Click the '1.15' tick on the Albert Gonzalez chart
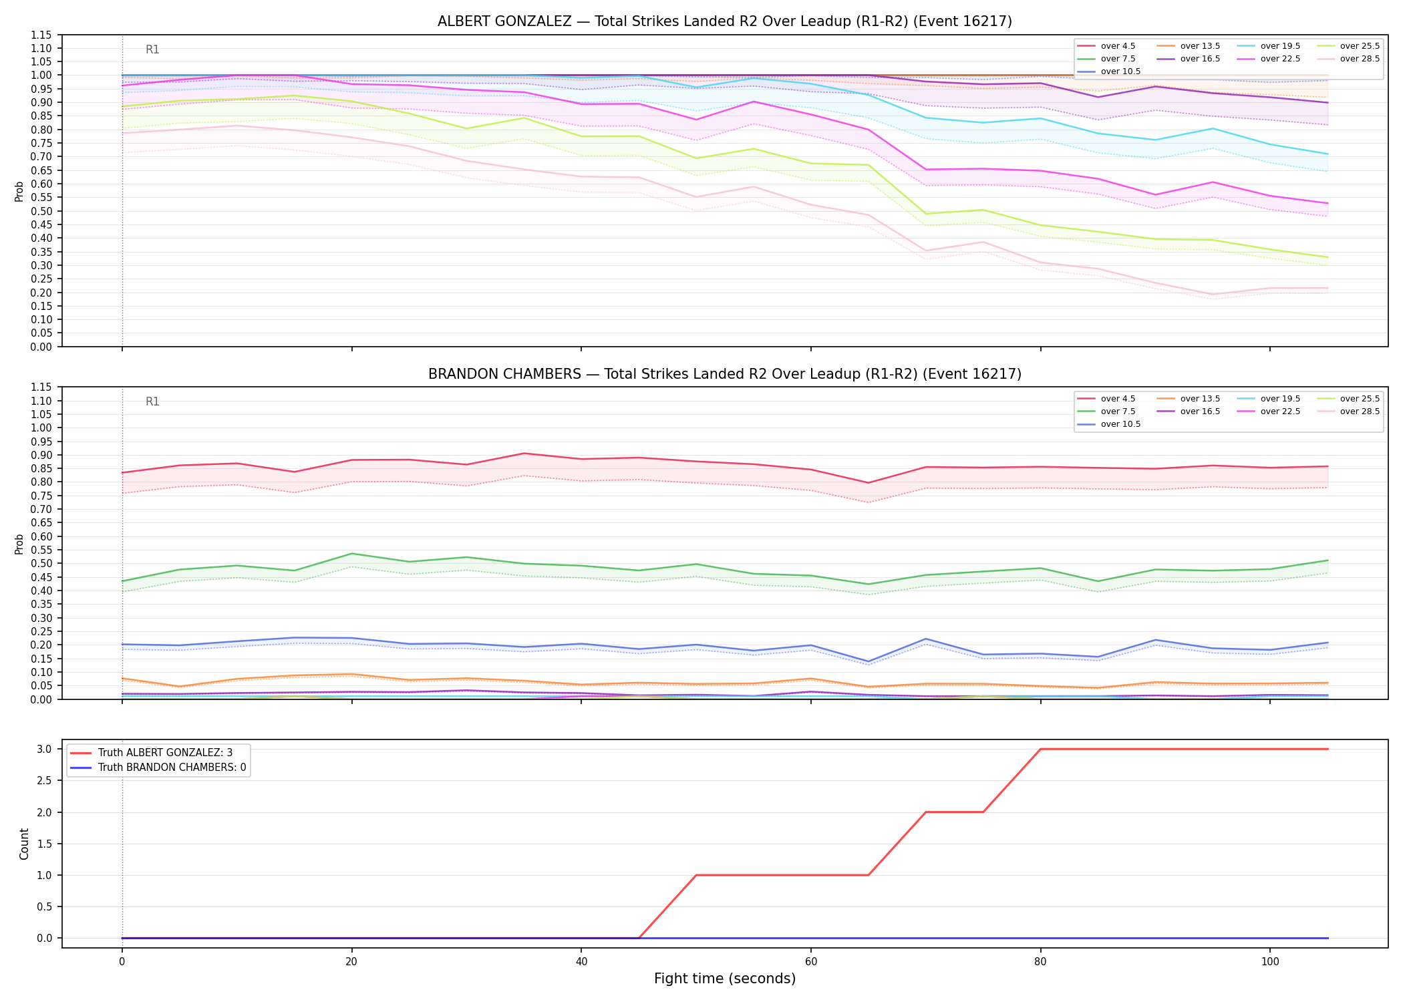Screen dimensions: 1403x1002 [x=41, y=35]
